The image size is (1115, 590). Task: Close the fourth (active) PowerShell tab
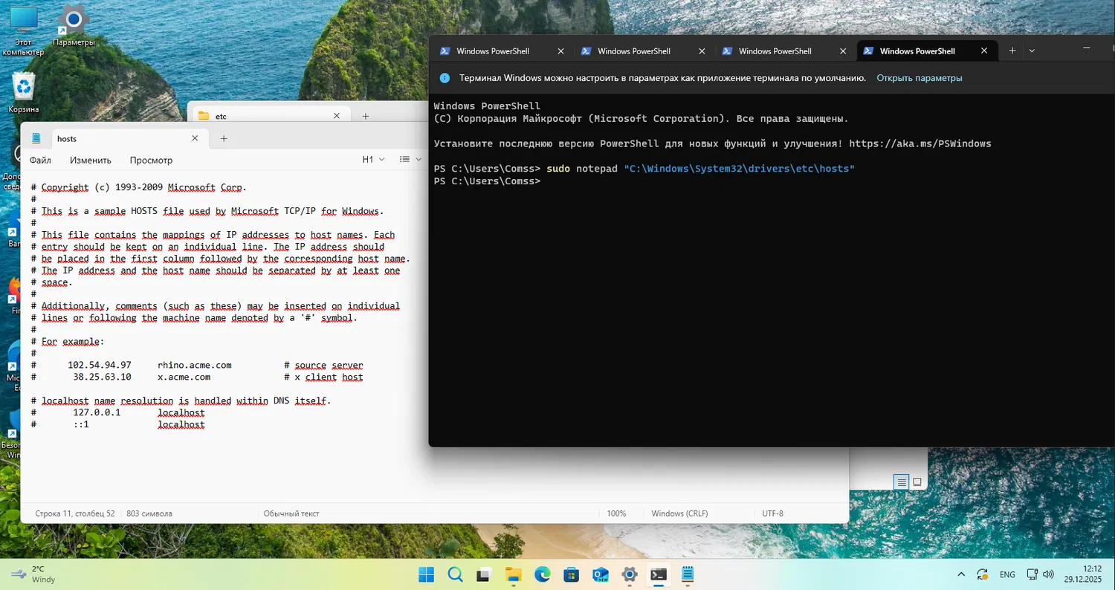[984, 51]
